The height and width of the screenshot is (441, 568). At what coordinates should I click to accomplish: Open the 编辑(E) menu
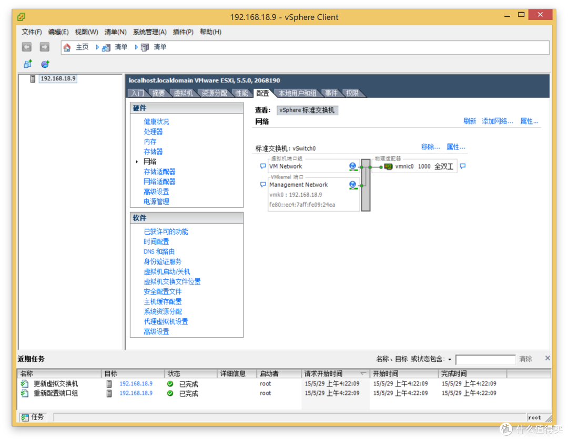tap(58, 32)
